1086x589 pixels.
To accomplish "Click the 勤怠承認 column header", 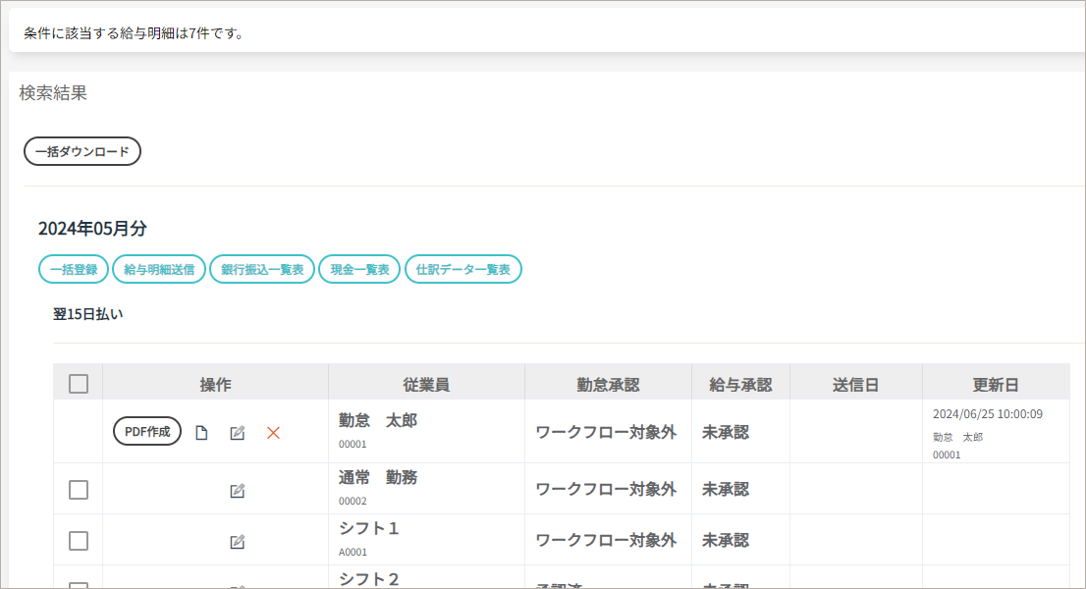I will coord(608,385).
